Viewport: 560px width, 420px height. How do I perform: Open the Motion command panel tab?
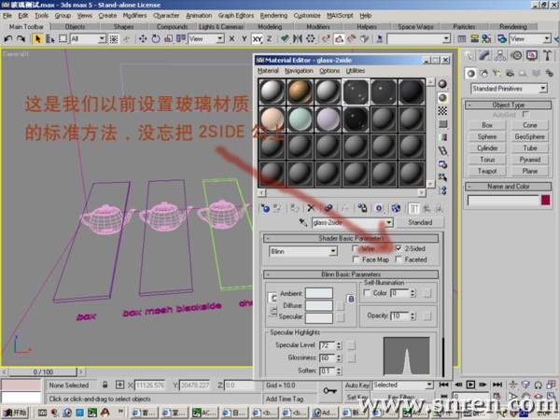516,55
